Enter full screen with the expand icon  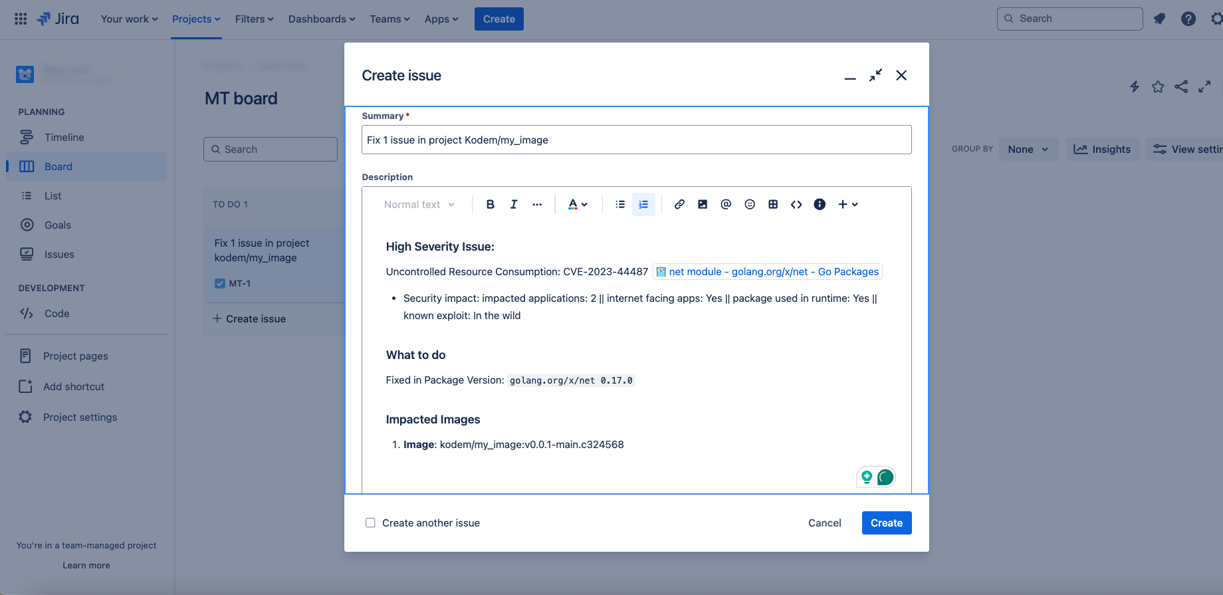click(x=1204, y=86)
